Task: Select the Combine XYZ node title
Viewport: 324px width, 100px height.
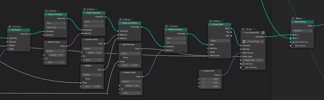Action: pos(209,71)
